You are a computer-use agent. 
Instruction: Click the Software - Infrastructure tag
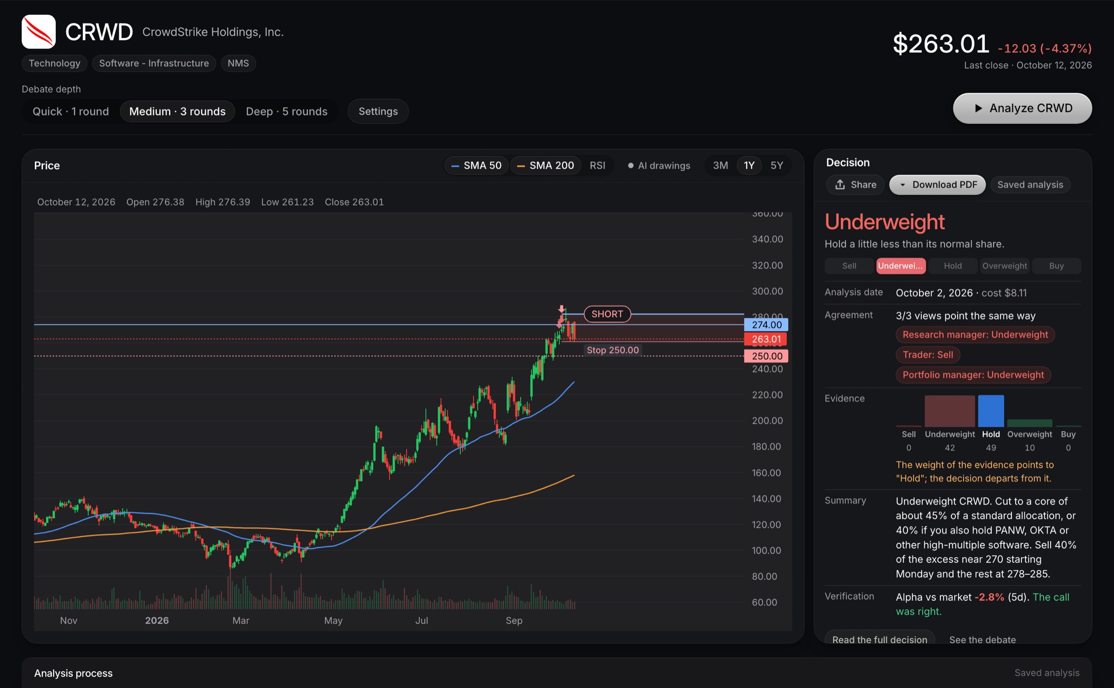coord(154,63)
